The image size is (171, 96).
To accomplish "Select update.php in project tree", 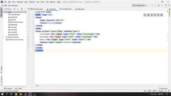I will pyautogui.click(x=14, y=35).
